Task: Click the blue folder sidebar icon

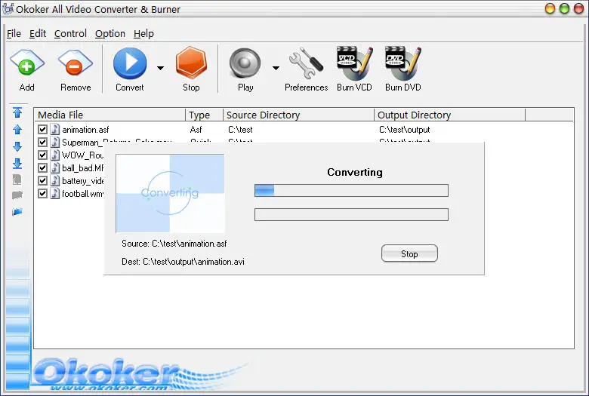Action: point(17,212)
